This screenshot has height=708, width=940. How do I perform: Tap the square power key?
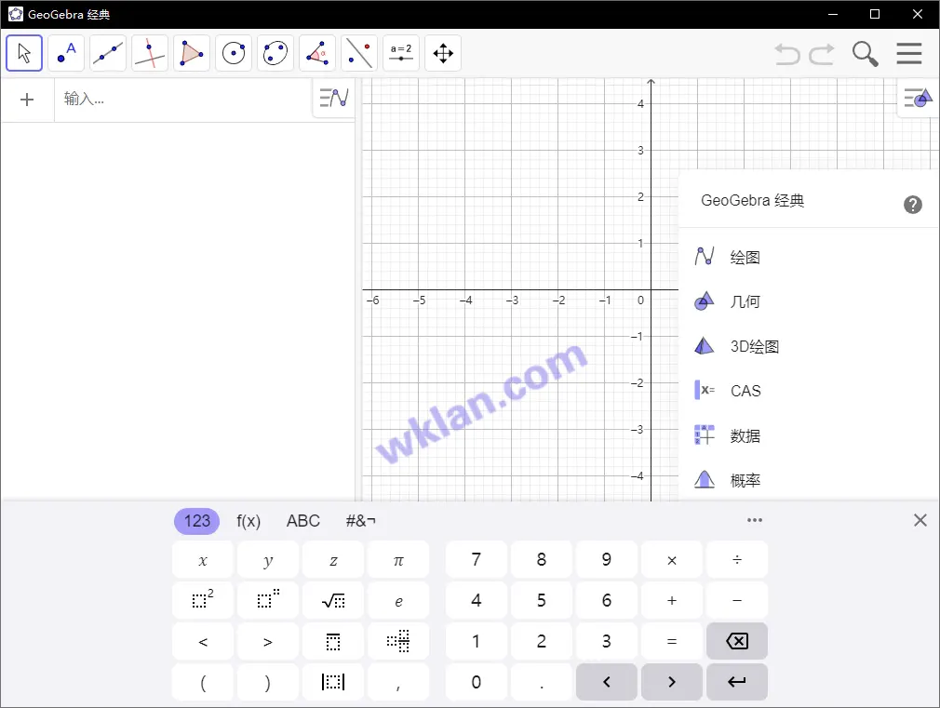point(203,601)
